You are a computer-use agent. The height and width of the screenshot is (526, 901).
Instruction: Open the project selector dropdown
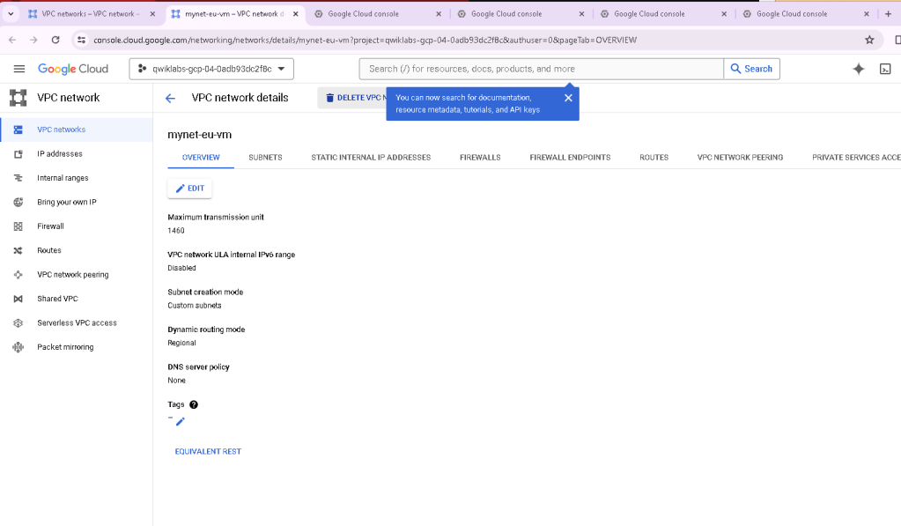pyautogui.click(x=211, y=69)
